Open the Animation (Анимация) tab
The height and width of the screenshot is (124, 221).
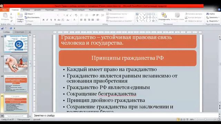(x=63, y=10)
